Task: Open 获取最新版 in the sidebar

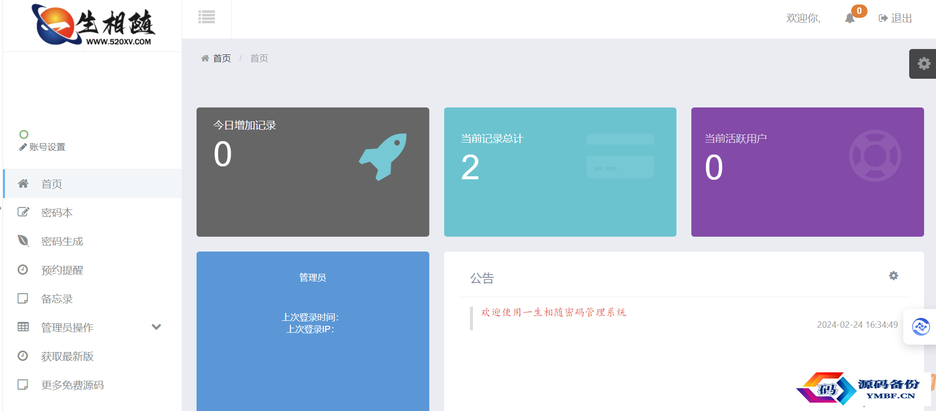Action: click(92, 356)
